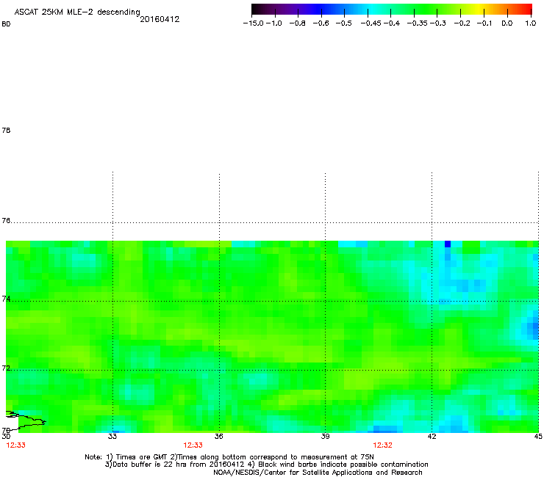Click the 12:33 time near longitude 36
The image size is (544, 477).
tap(193, 445)
